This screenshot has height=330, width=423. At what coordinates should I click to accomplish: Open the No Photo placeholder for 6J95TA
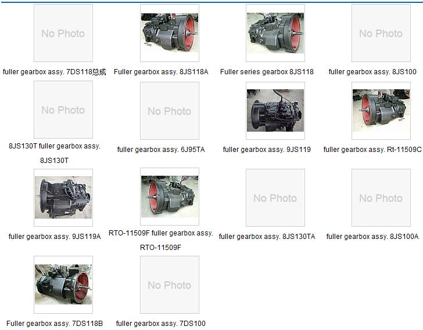pyautogui.click(x=169, y=111)
